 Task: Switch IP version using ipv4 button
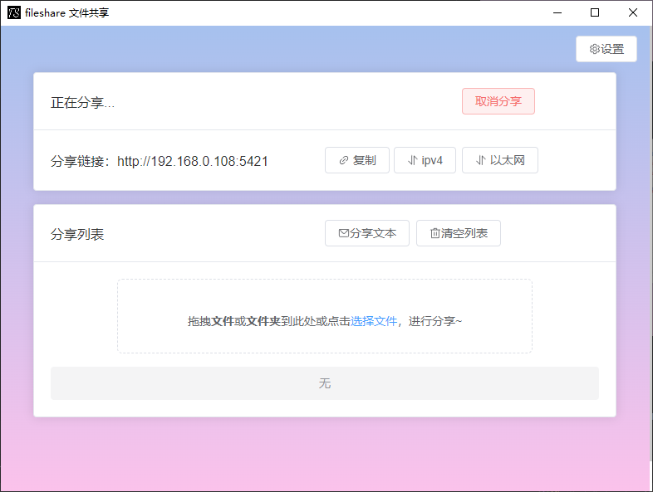pos(425,160)
